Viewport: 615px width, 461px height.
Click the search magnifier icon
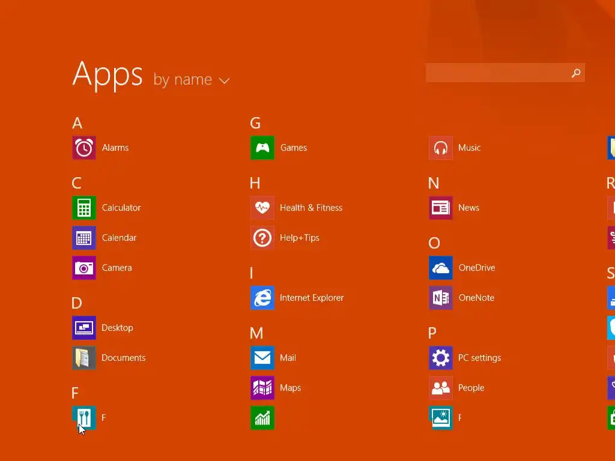pyautogui.click(x=576, y=73)
